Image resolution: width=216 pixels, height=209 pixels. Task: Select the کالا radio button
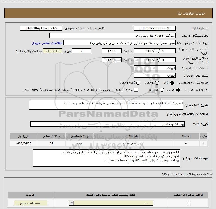[172, 83]
